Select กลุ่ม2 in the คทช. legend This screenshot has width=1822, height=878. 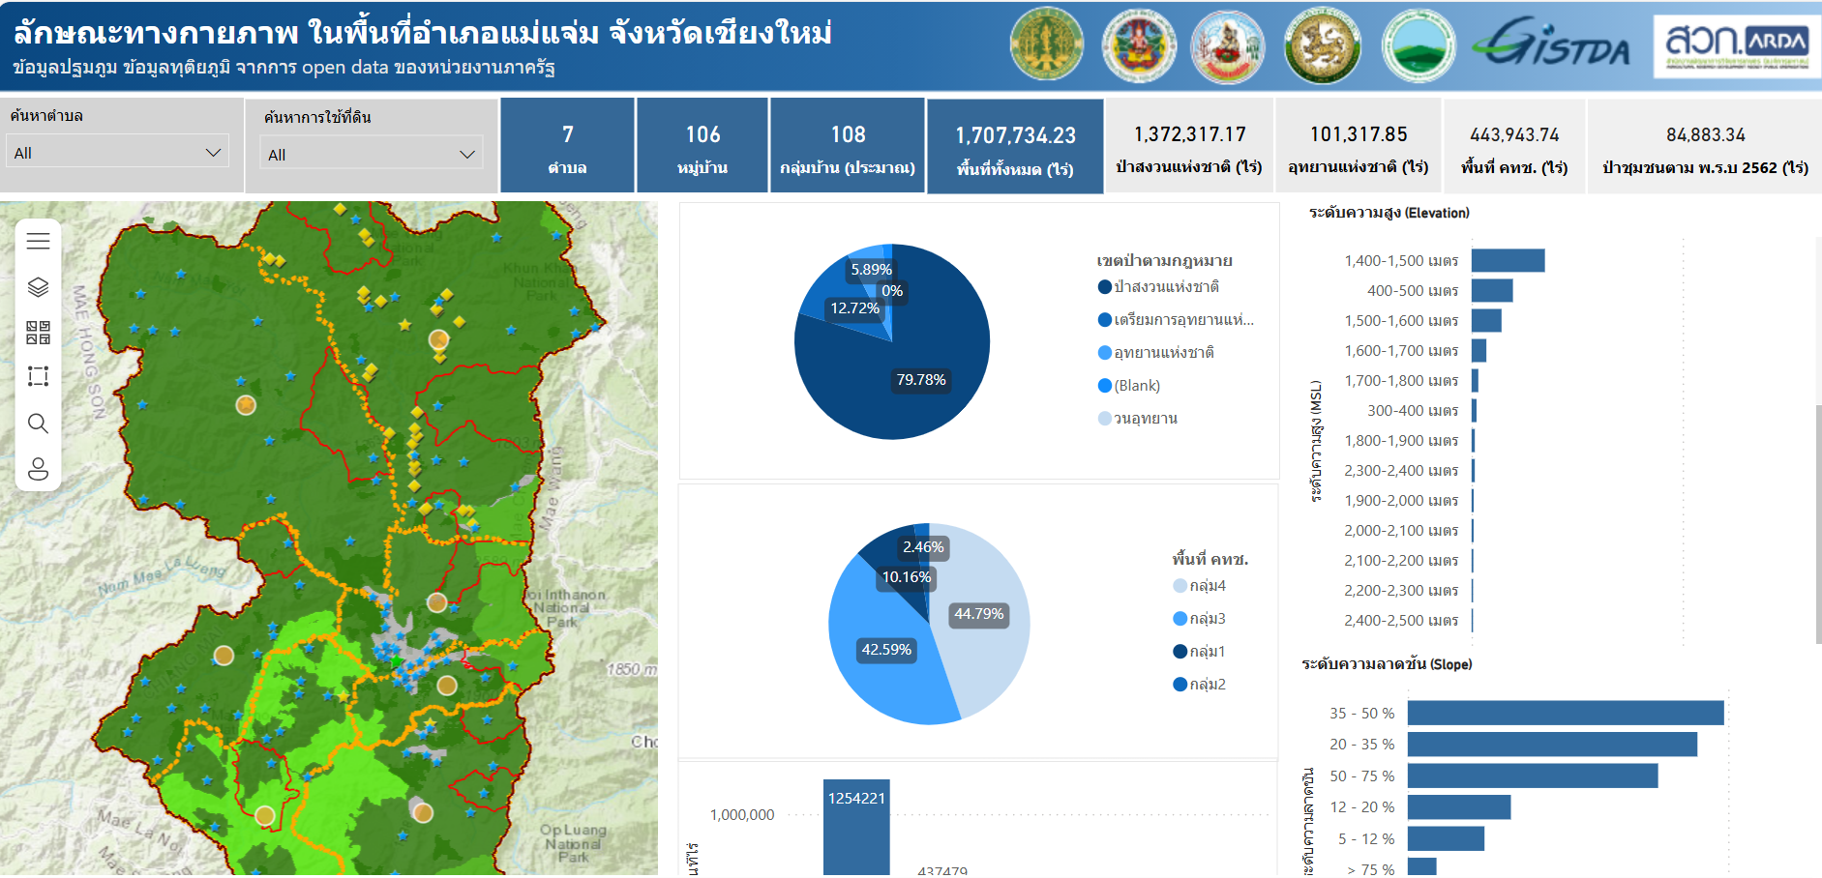(1200, 685)
